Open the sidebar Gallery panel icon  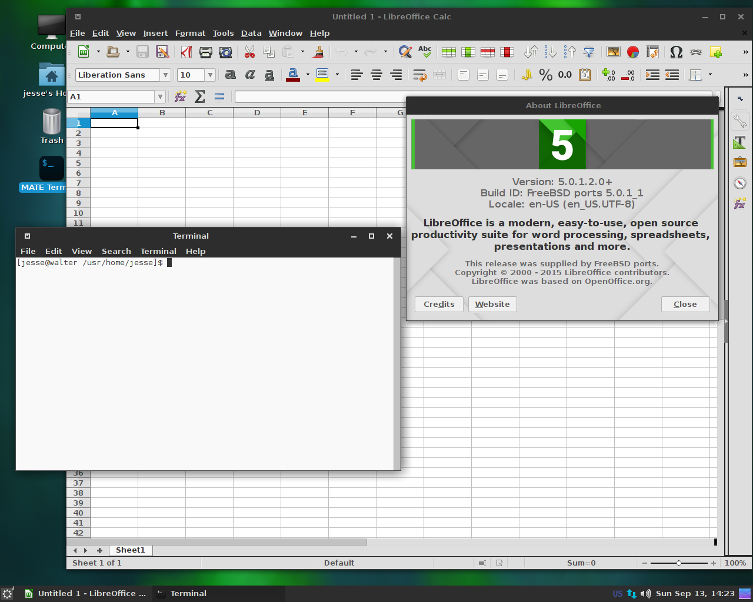(740, 162)
